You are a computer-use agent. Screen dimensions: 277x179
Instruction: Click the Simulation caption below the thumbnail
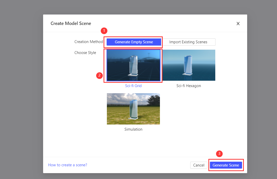pyautogui.click(x=133, y=129)
